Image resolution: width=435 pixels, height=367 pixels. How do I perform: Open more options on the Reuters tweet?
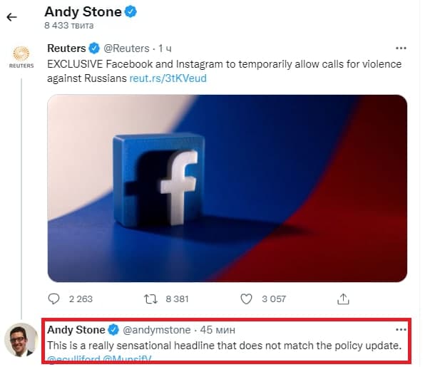tap(401, 48)
